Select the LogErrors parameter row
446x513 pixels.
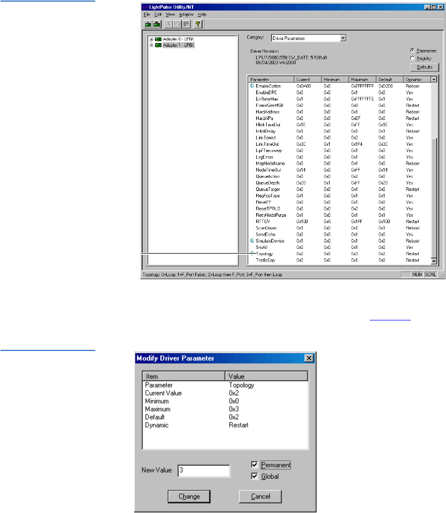pyautogui.click(x=339, y=157)
